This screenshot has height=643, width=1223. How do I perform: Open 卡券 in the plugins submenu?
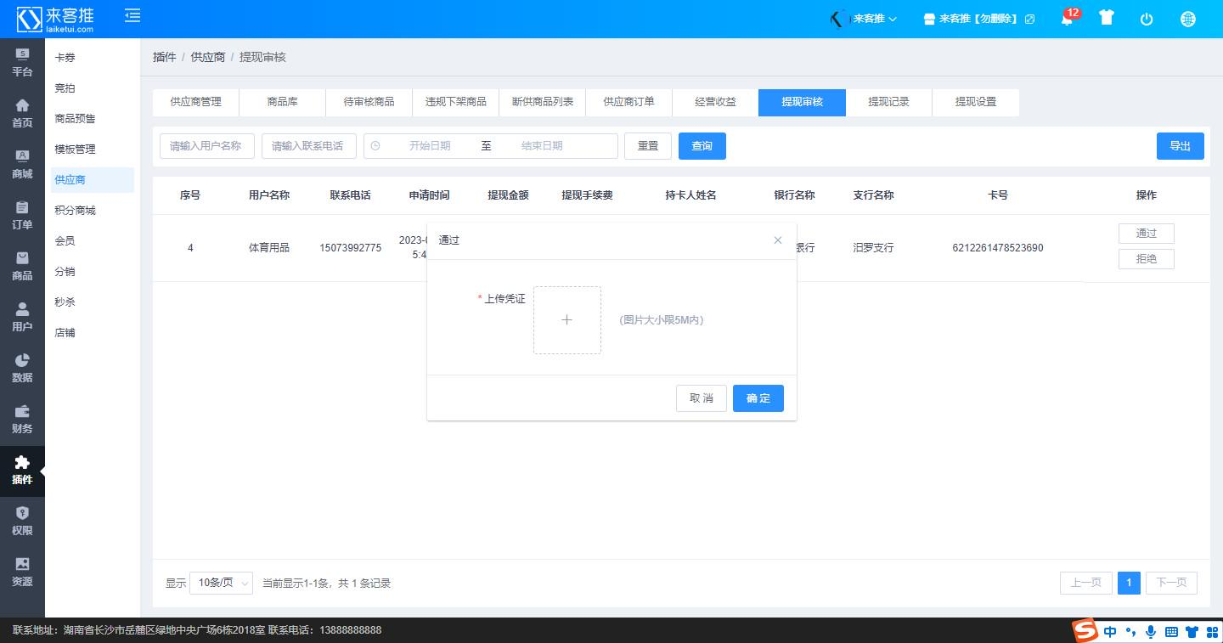pos(91,58)
